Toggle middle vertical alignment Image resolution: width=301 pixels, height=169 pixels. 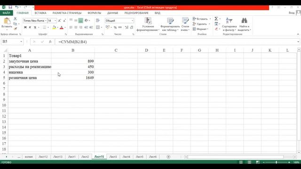pos(76,20)
